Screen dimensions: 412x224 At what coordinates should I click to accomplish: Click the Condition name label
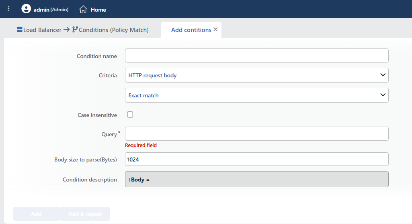click(x=97, y=56)
